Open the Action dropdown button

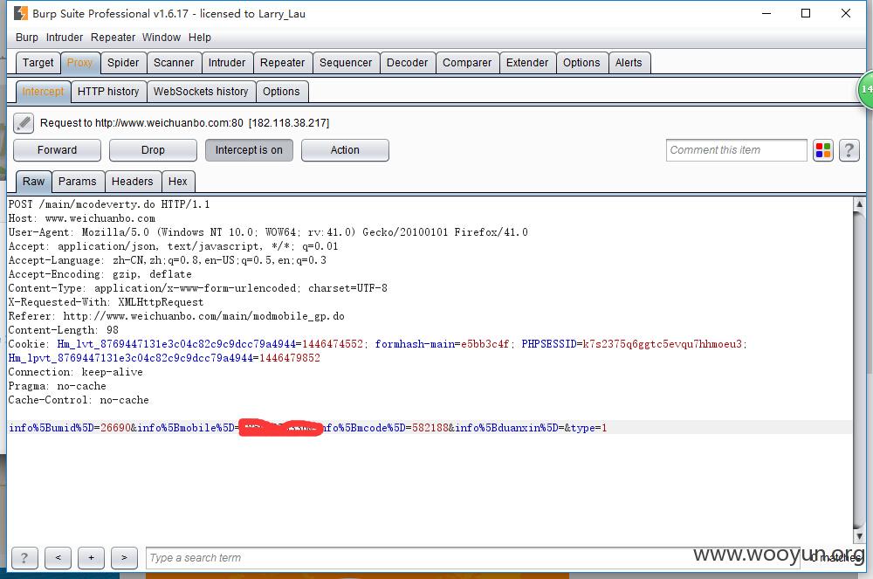[345, 150]
